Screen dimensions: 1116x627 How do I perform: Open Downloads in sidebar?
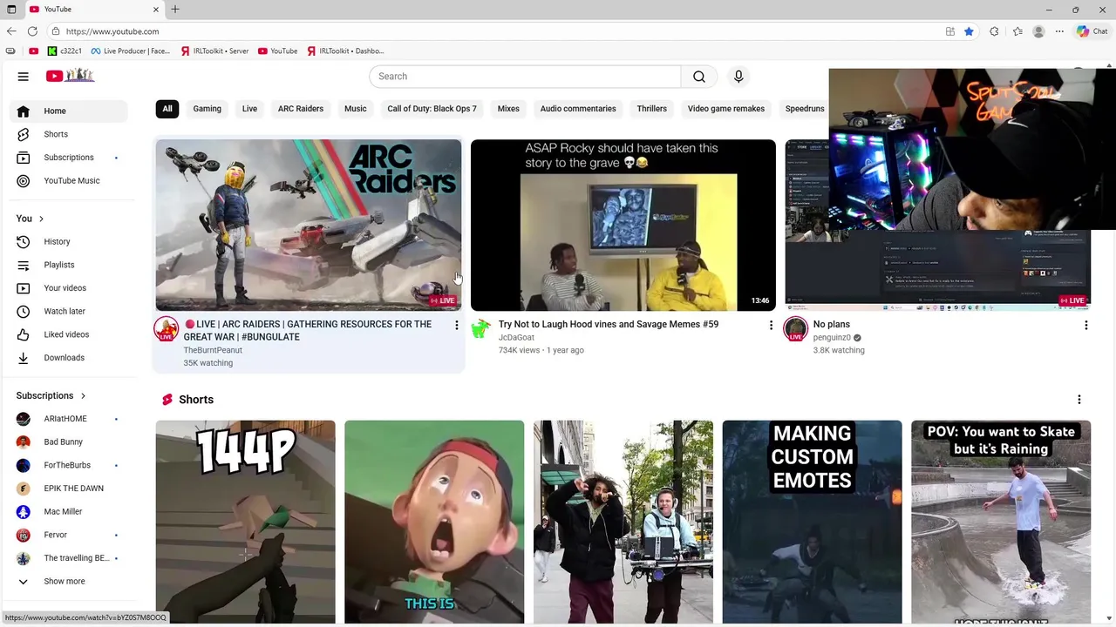pos(69,358)
